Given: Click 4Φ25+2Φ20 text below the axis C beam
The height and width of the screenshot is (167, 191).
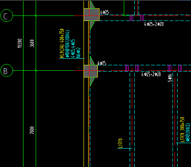Looking at the screenshot, I should (154, 24).
